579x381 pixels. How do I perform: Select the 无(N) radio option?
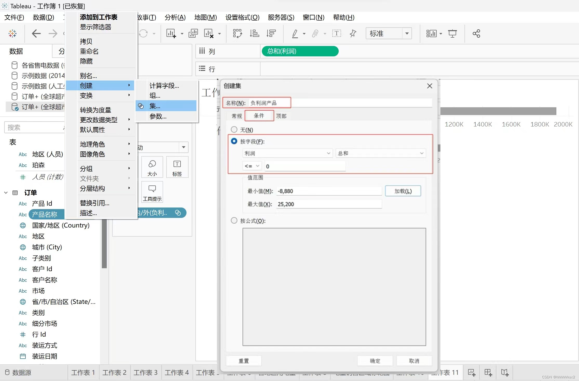coord(234,129)
